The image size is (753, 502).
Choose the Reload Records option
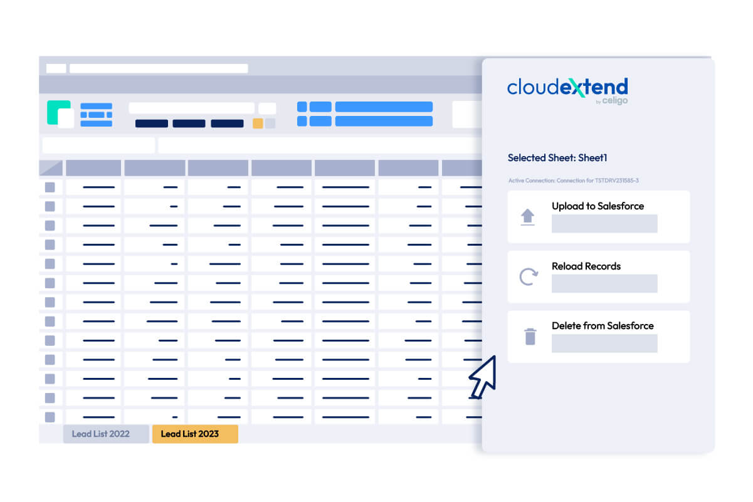[598, 276]
